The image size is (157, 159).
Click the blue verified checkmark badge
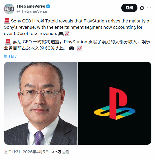[48, 6]
